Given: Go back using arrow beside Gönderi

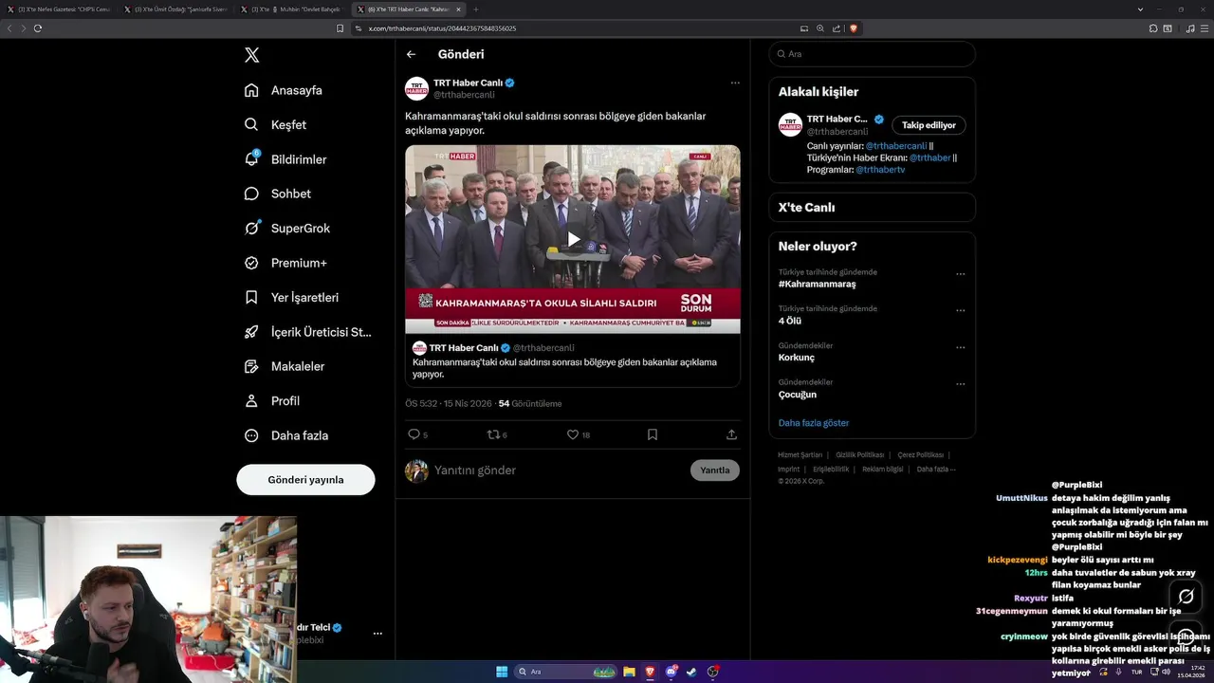Looking at the screenshot, I should (x=411, y=54).
